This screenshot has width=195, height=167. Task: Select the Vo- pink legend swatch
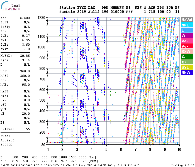[x=187, y=41]
